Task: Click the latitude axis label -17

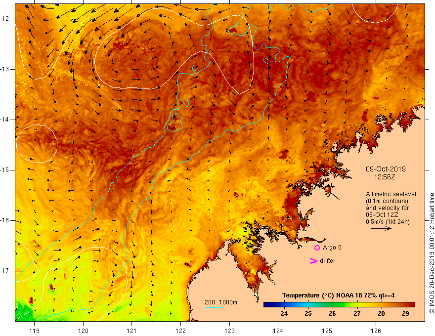Action: coord(5,271)
